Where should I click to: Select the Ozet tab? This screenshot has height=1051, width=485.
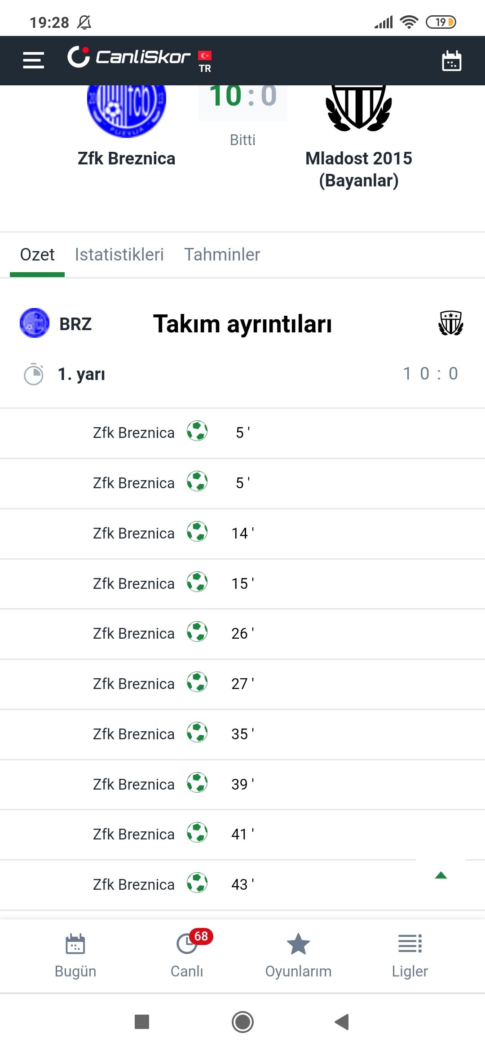coord(37,255)
